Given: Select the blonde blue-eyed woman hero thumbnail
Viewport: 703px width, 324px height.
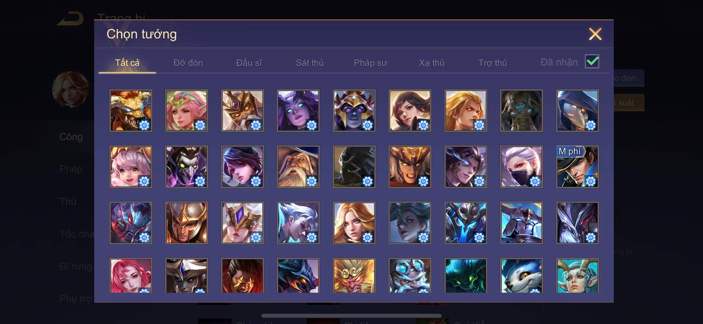Looking at the screenshot, I should coord(354,223).
